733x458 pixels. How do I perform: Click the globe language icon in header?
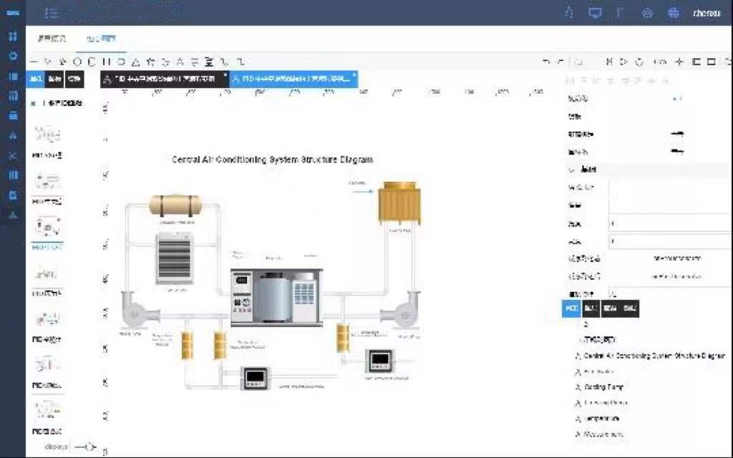[673, 13]
